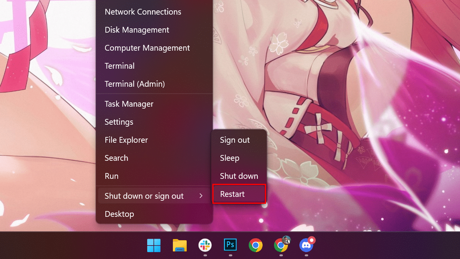Choose Sign out in the submenu
This screenshot has height=259, width=460.
pos(239,140)
